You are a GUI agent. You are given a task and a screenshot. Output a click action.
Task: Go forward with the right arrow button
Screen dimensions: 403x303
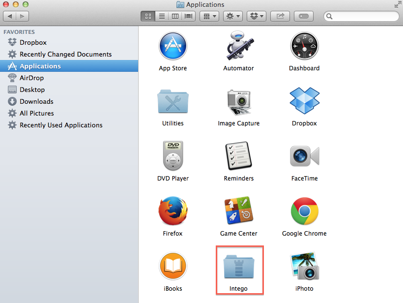pyautogui.click(x=22, y=16)
